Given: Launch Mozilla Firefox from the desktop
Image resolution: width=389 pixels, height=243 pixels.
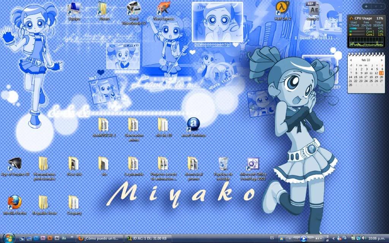Looking at the screenshot, I should click(x=15, y=205).
